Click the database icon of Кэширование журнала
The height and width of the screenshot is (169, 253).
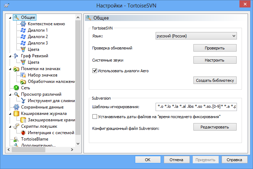pos(16,113)
